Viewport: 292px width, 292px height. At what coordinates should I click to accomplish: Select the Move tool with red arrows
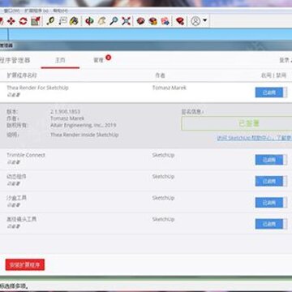tap(11, 21)
